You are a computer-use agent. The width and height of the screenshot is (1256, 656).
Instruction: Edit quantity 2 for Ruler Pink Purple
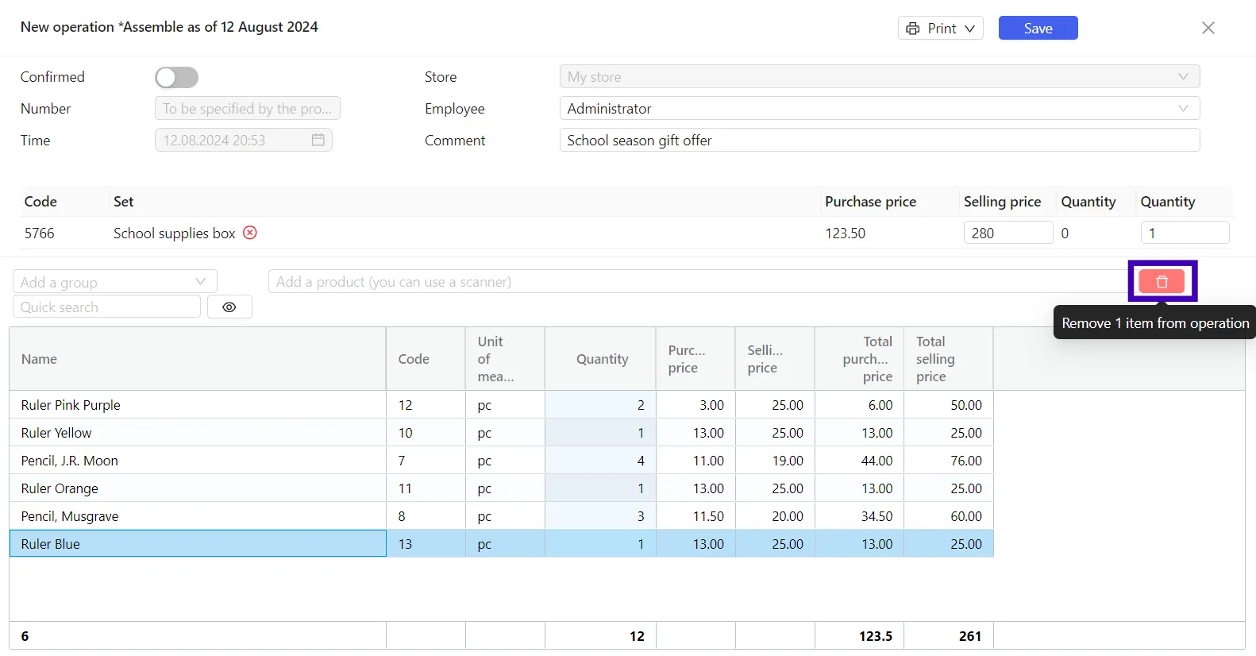[600, 405]
